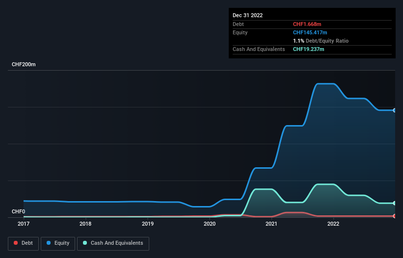Click the 2019 x-axis label
The image size is (403, 258).
pos(148,224)
